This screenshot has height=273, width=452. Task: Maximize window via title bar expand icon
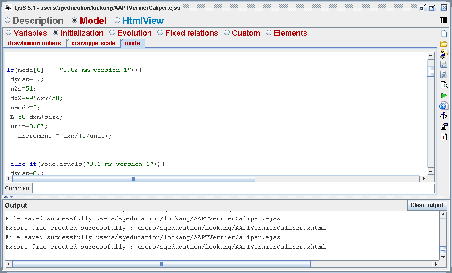pos(432,8)
